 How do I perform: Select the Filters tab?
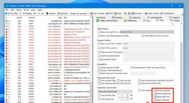coord(160,20)
